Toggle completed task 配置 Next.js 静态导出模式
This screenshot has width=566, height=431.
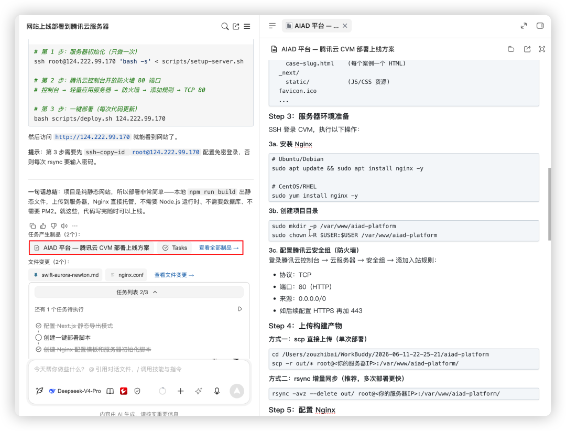(39, 326)
